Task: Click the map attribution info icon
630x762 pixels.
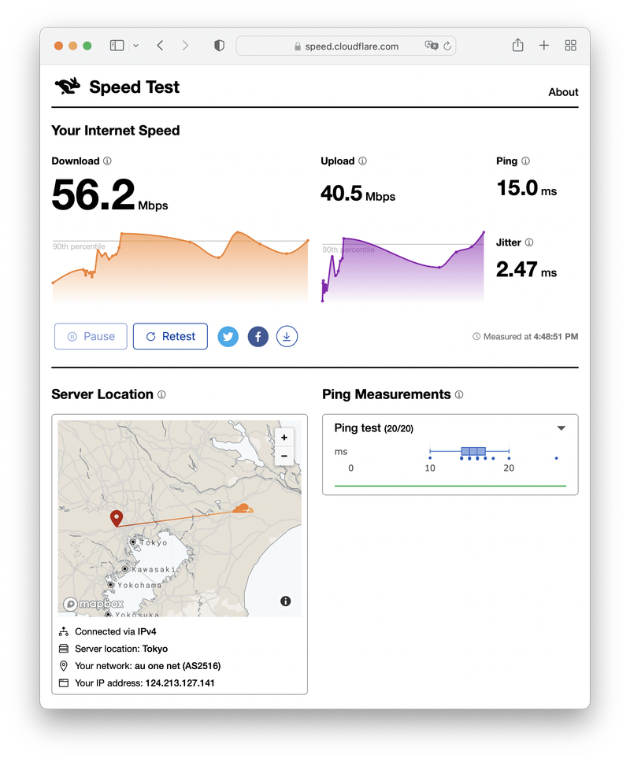Action: (x=285, y=601)
